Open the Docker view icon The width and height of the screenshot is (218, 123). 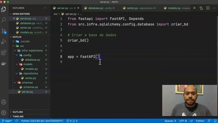tap(4, 64)
